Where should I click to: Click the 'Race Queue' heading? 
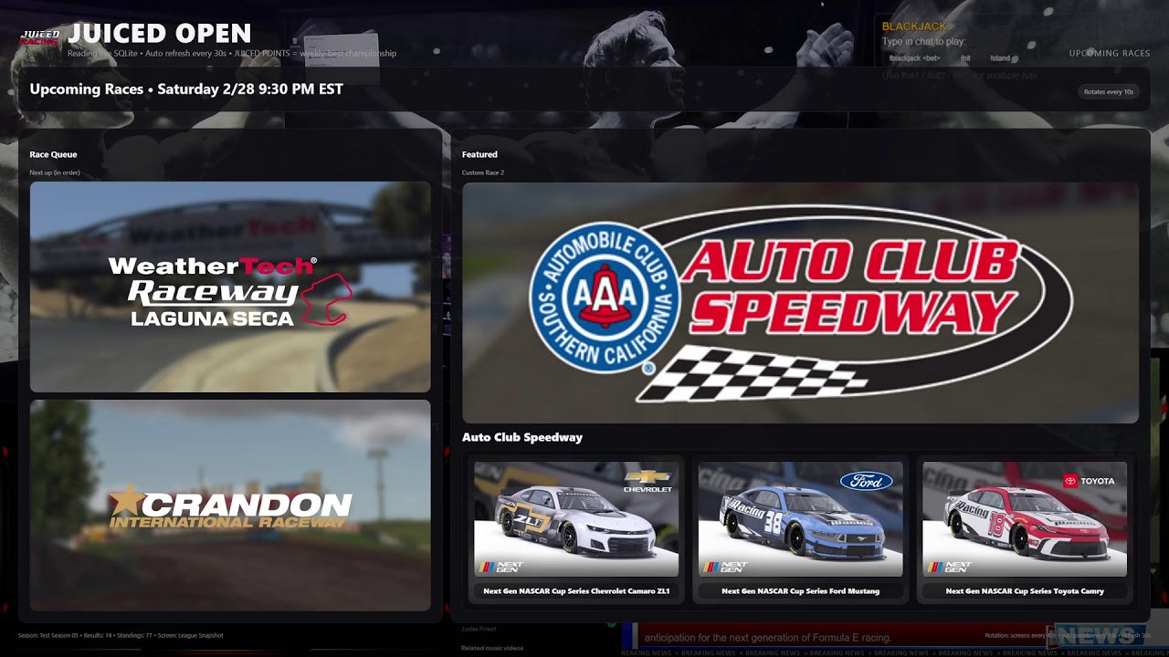click(53, 155)
